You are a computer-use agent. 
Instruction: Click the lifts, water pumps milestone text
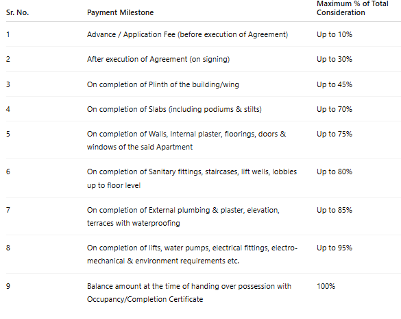(x=192, y=255)
